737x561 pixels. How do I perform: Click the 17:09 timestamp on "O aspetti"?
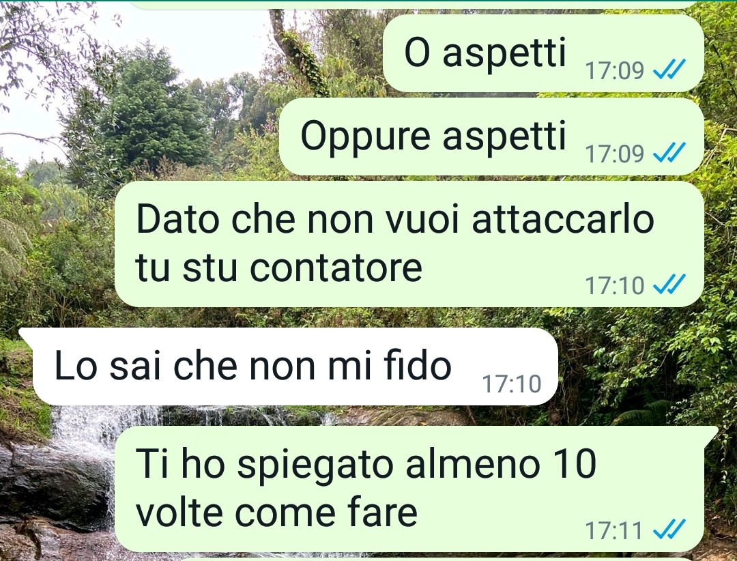coord(614,70)
